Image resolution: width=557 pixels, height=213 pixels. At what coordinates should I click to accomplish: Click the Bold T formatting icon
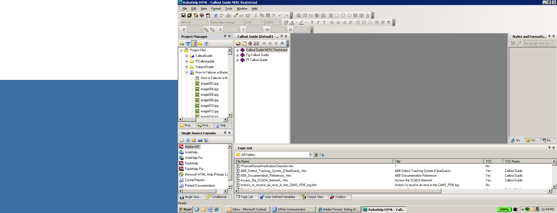pos(312,22)
